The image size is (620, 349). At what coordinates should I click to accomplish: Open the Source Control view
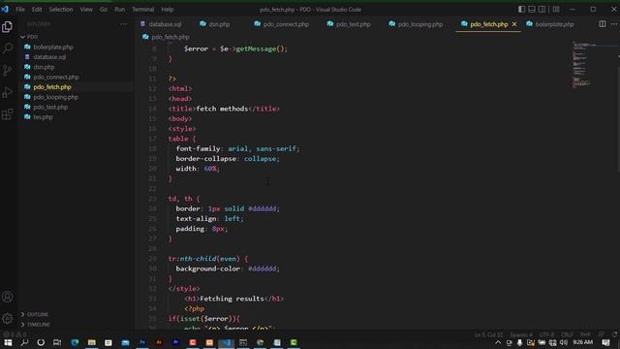[7, 71]
